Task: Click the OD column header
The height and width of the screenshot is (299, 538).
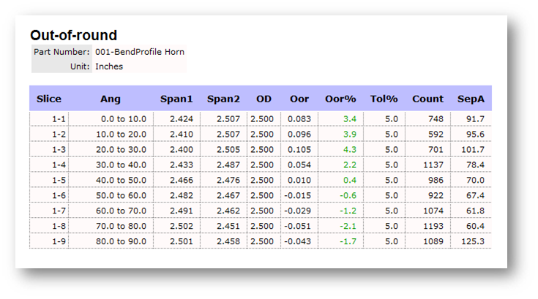Action: [264, 99]
